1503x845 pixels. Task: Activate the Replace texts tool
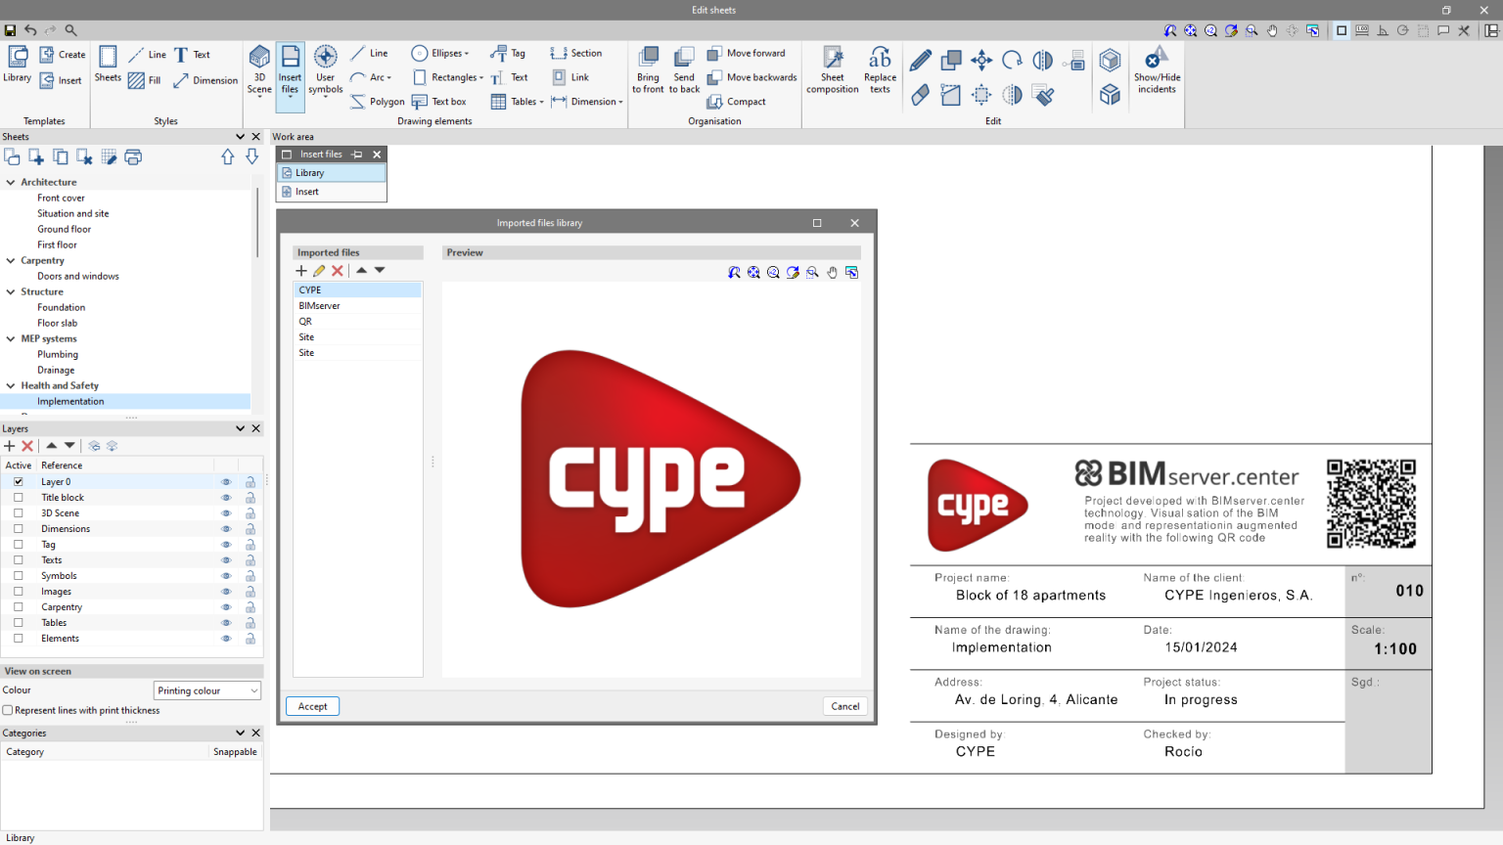pos(878,68)
